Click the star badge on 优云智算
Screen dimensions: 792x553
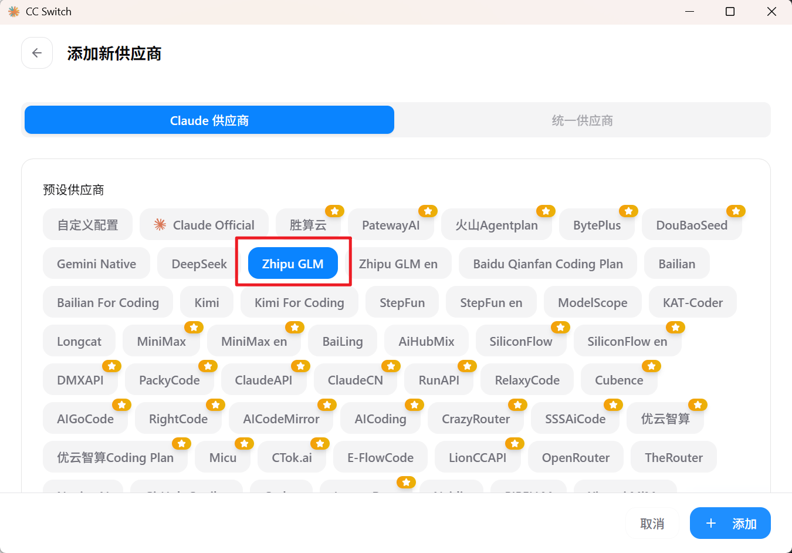pyautogui.click(x=698, y=405)
